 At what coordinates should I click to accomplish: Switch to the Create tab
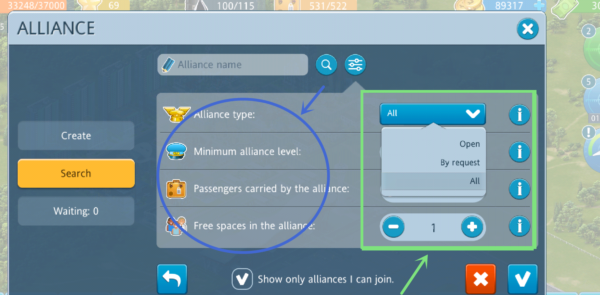click(76, 136)
